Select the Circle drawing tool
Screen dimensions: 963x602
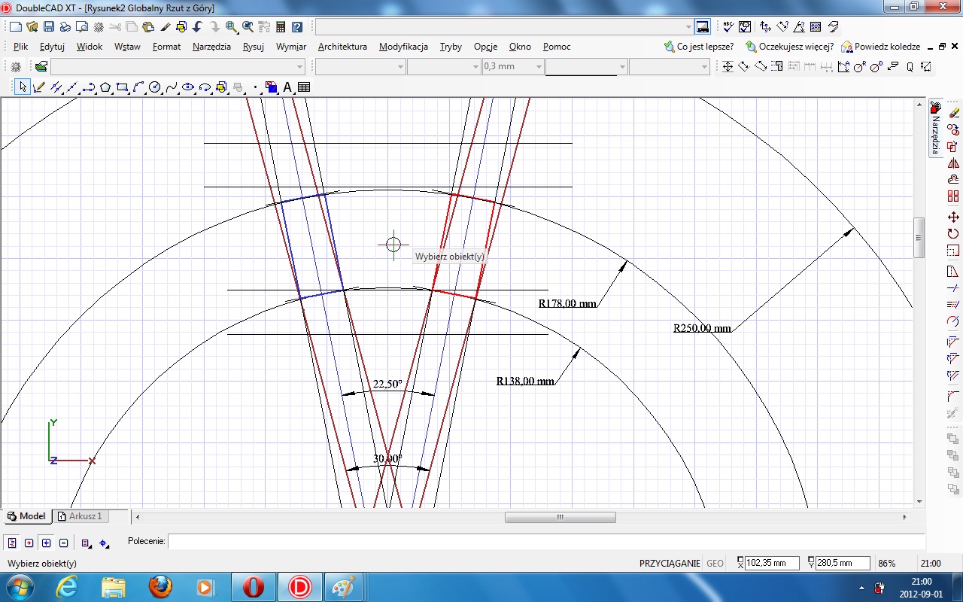tap(155, 87)
